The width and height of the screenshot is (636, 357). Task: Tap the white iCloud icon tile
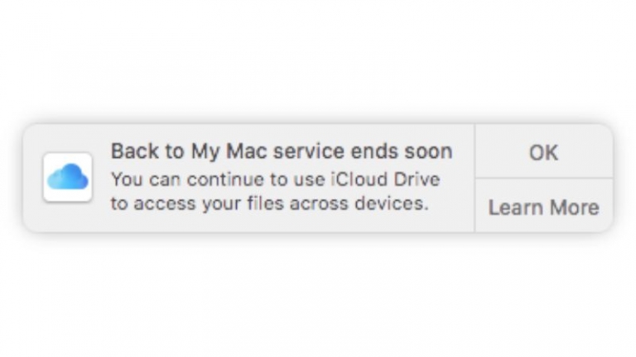(68, 177)
